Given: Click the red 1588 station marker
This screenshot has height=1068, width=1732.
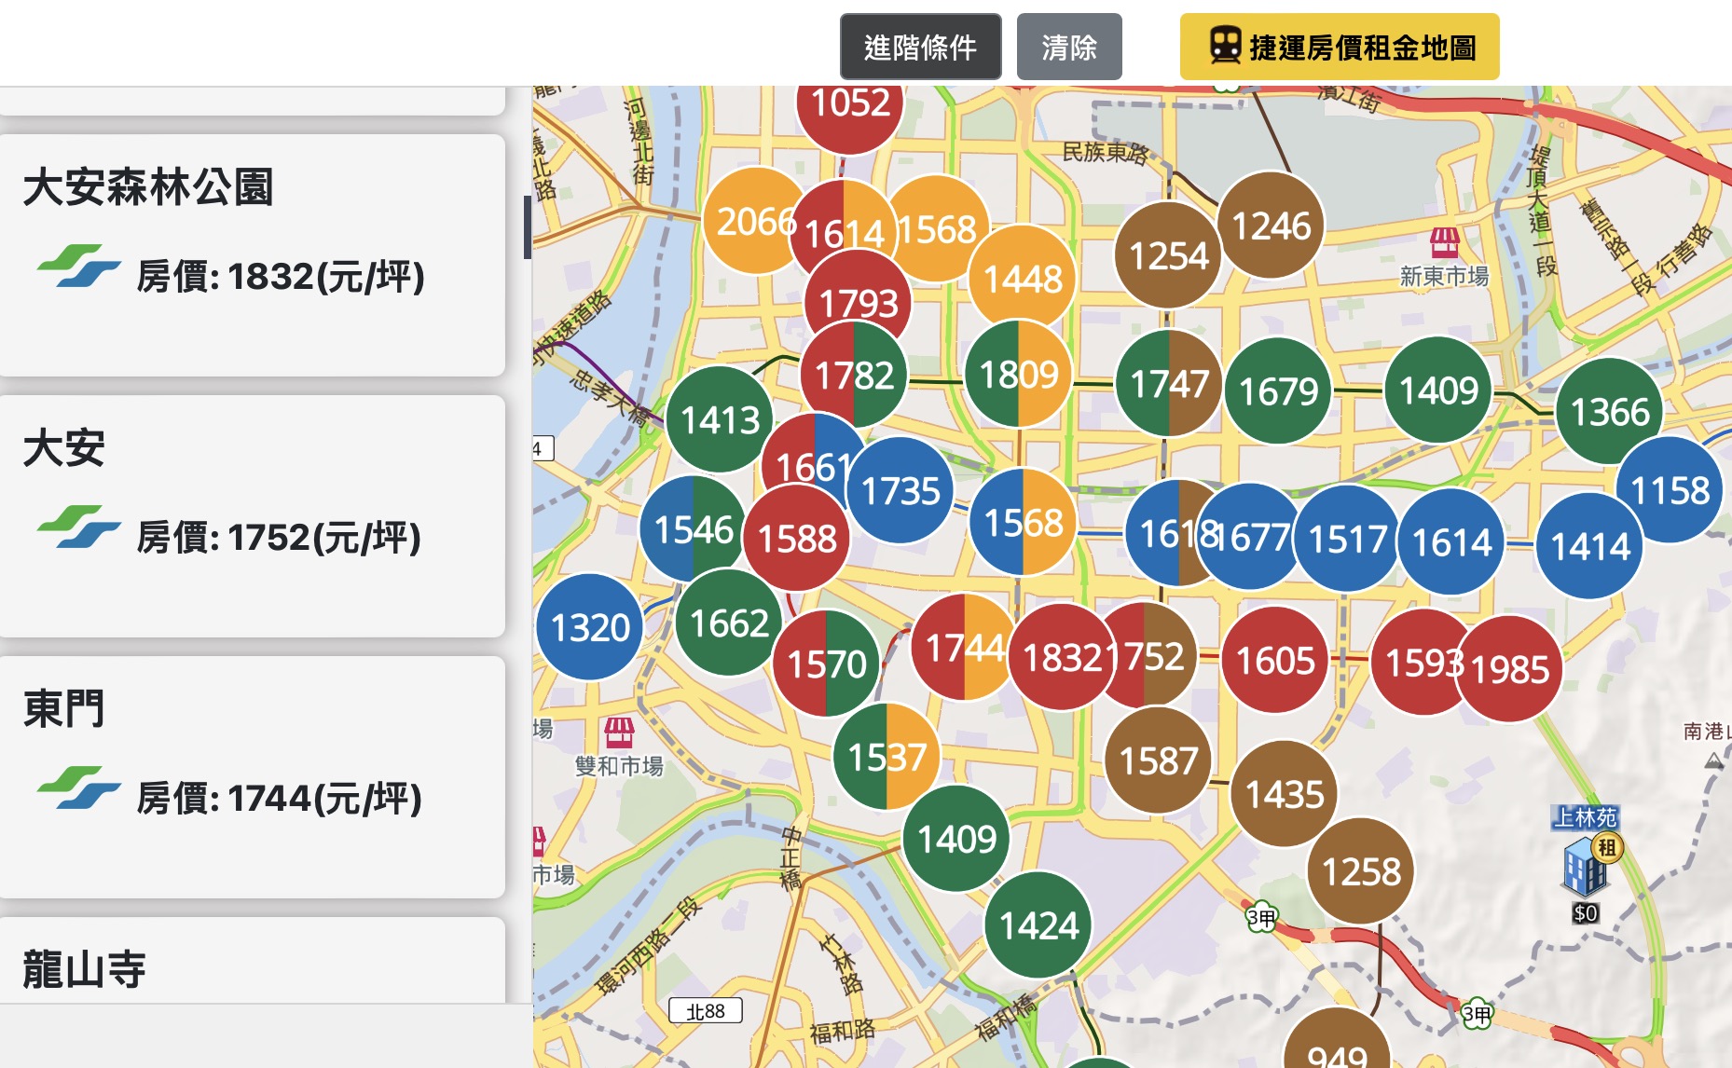Looking at the screenshot, I should [796, 538].
